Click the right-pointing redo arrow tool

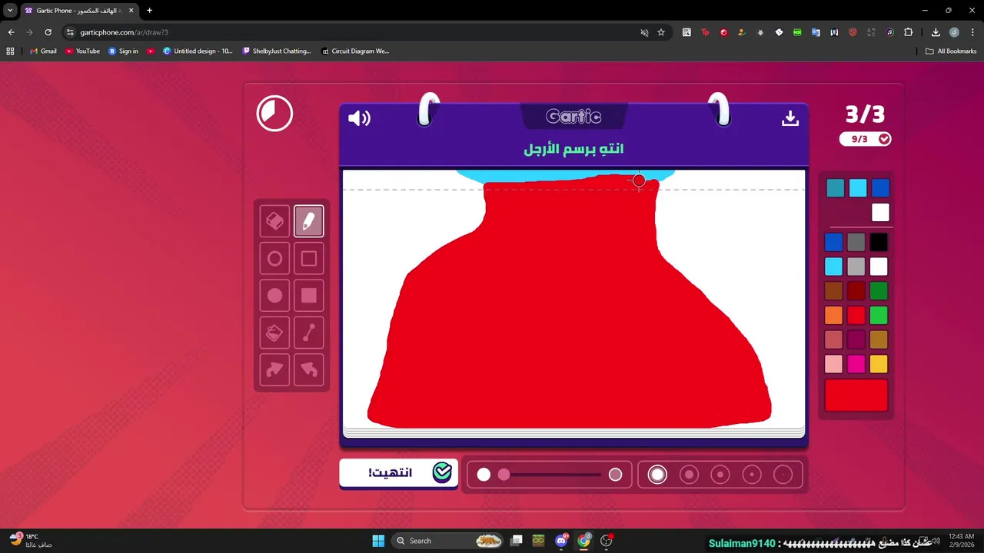tap(274, 370)
